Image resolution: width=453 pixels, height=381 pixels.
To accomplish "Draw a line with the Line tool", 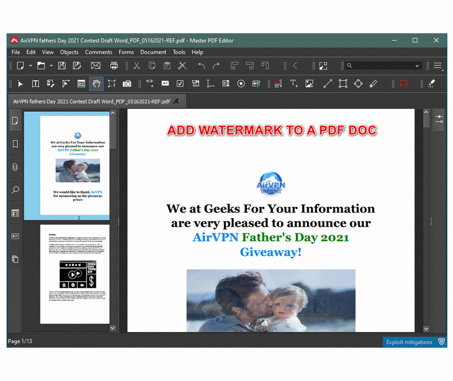I will [328, 84].
